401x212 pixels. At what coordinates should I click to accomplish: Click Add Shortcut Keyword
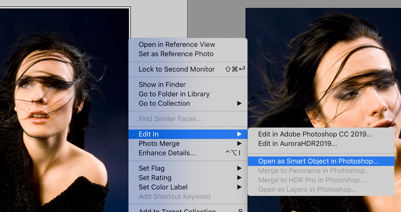[x=174, y=197]
